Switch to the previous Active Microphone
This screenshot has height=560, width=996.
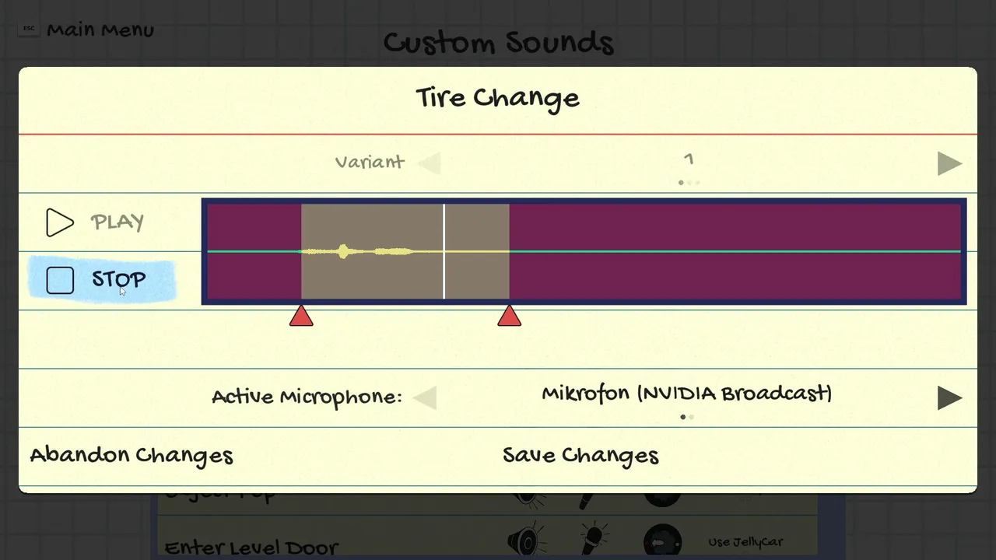pos(426,398)
